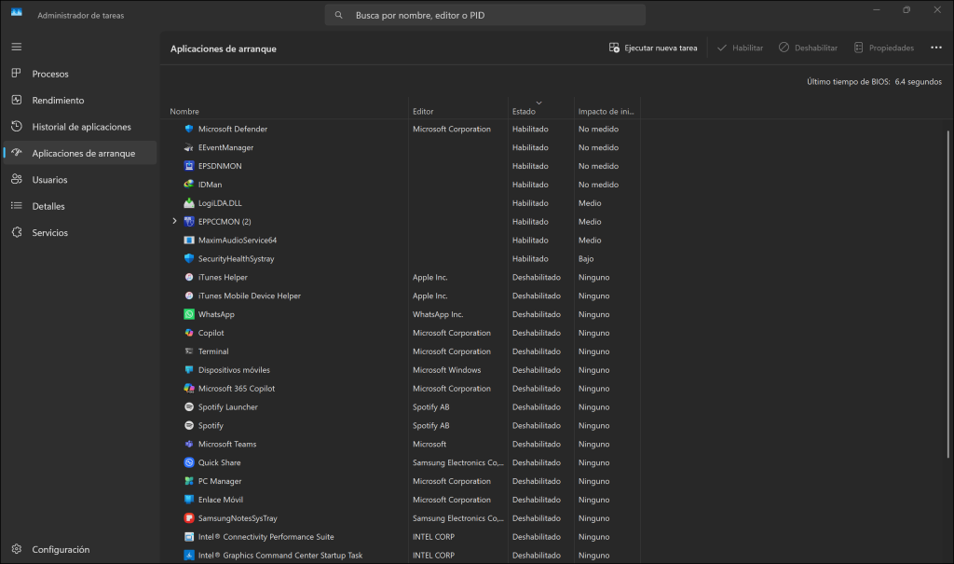
Task: Click the SamsungNotesSysTray icon
Action: 189,518
